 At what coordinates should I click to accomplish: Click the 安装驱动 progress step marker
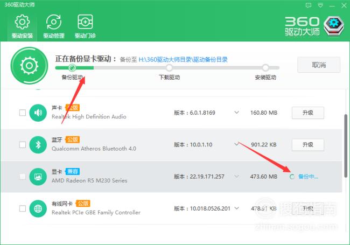(265, 67)
